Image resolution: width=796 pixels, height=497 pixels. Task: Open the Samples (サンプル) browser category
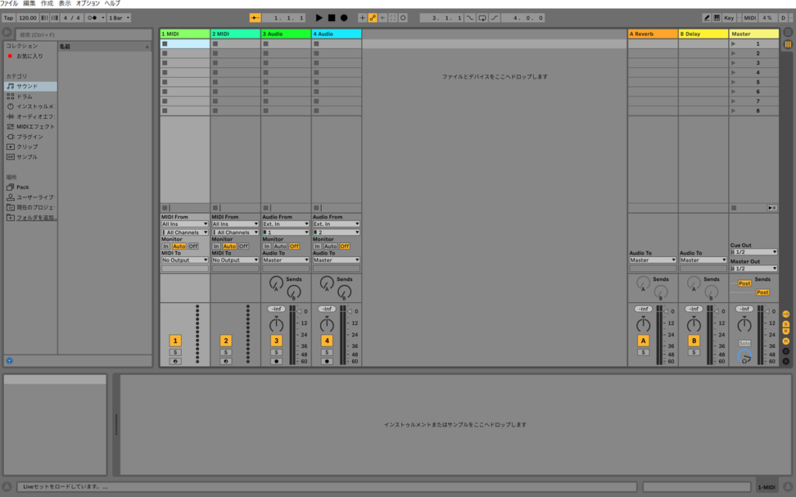pos(30,157)
